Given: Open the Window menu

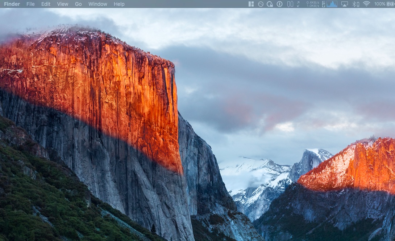Looking at the screenshot, I should click(98, 4).
